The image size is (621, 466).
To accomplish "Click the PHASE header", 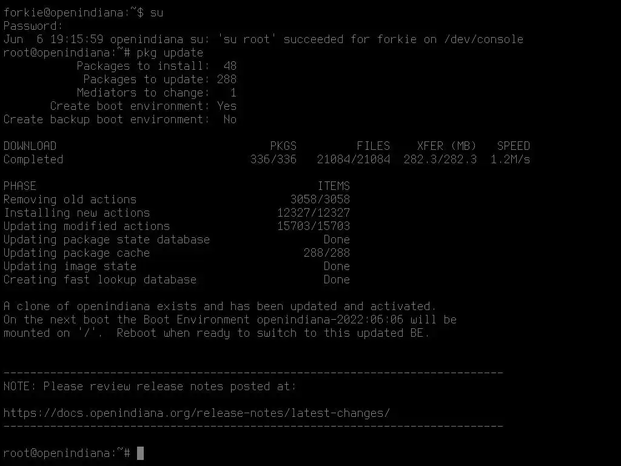I will tap(20, 186).
